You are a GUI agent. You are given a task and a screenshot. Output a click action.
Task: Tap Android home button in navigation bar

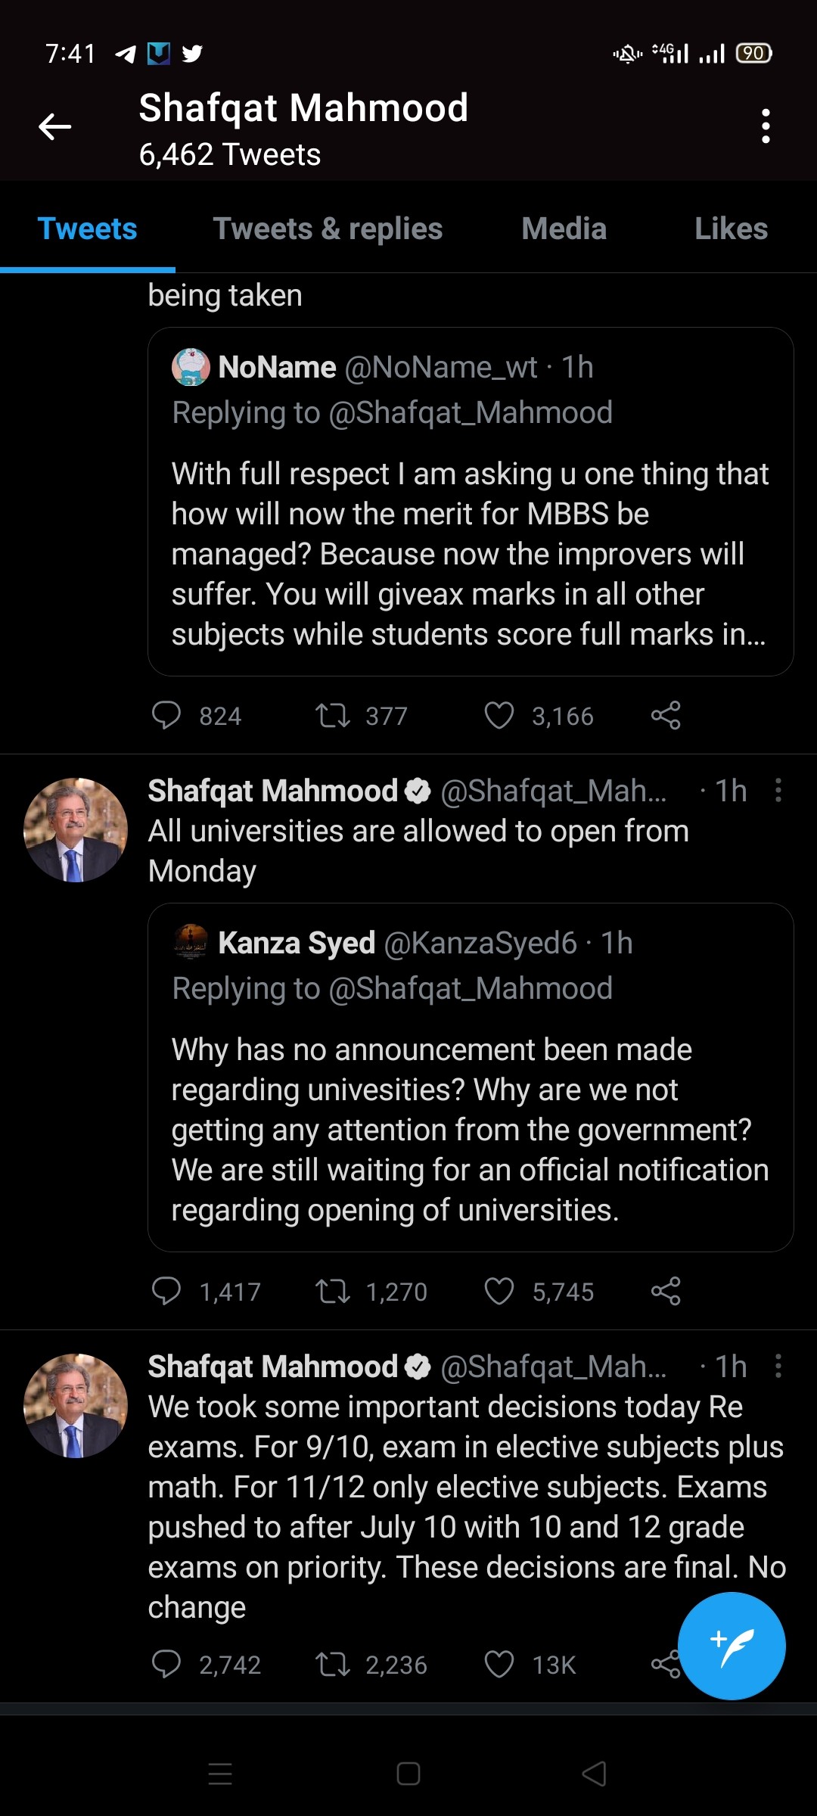(408, 1774)
